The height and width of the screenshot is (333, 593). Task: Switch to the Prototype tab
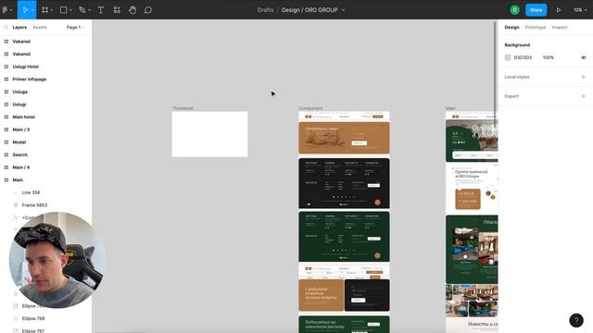pos(536,27)
